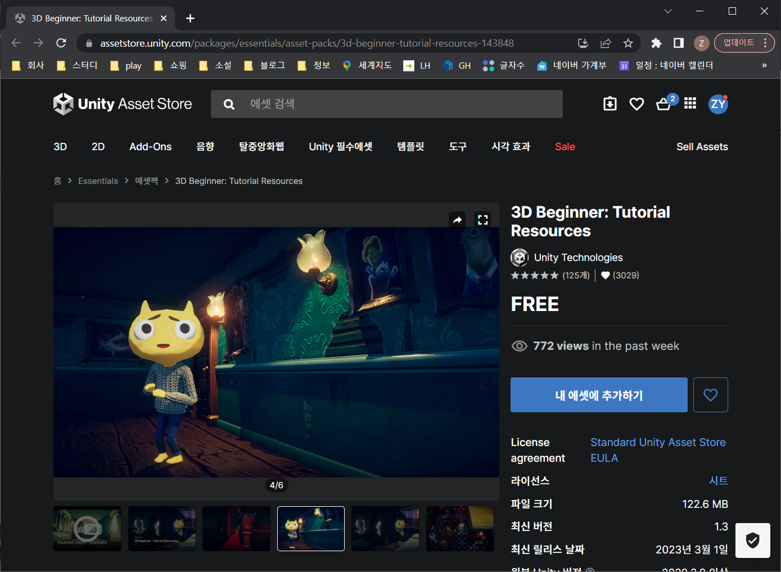Click in the 에셋 검색 search field
The image size is (781, 572).
pos(387,104)
